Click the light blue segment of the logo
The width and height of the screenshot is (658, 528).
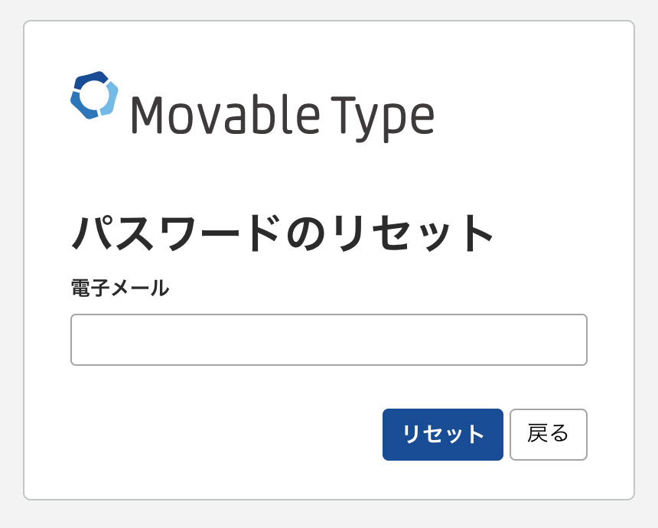click(x=112, y=99)
